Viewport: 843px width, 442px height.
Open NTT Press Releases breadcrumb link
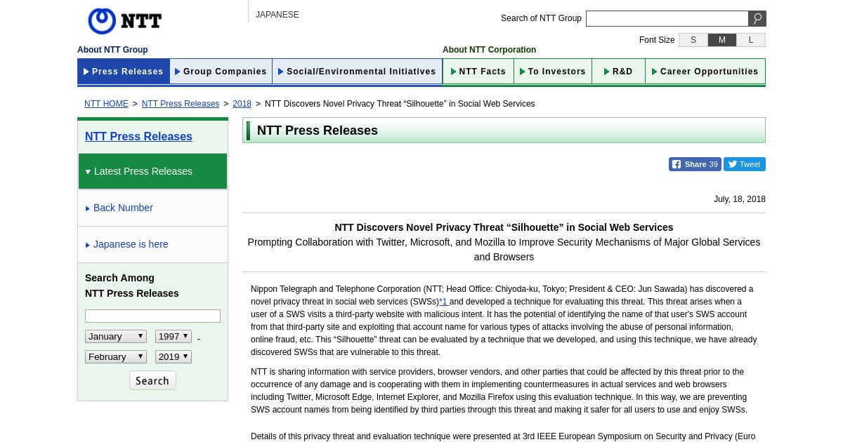pos(181,104)
